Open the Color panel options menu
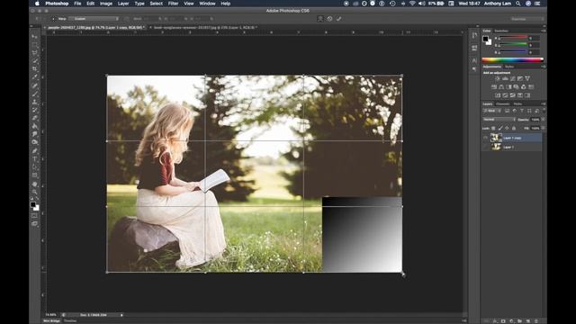 [544, 31]
